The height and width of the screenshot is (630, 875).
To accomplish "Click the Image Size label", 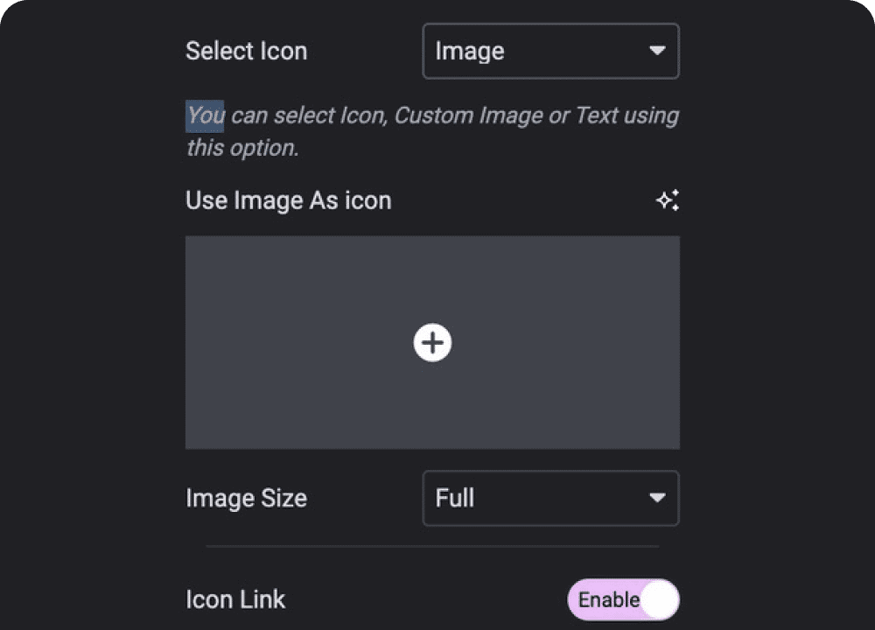I will [x=246, y=499].
